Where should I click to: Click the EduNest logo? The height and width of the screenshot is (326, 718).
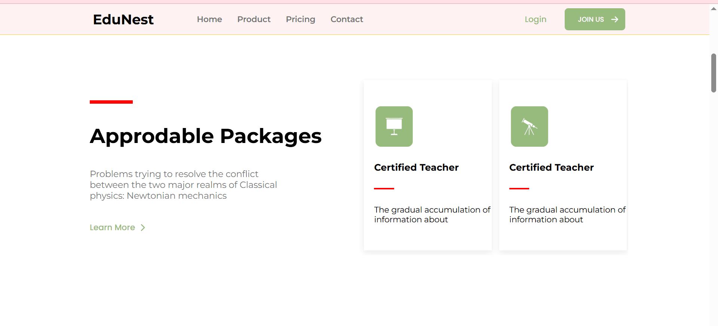[123, 19]
